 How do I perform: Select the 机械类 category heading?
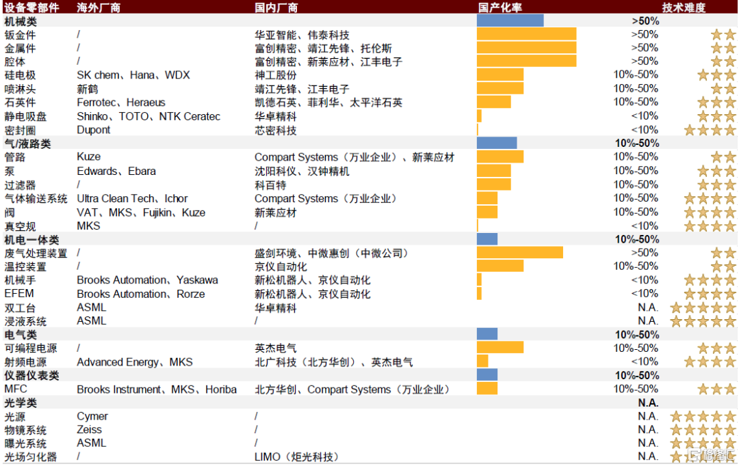pyautogui.click(x=21, y=21)
